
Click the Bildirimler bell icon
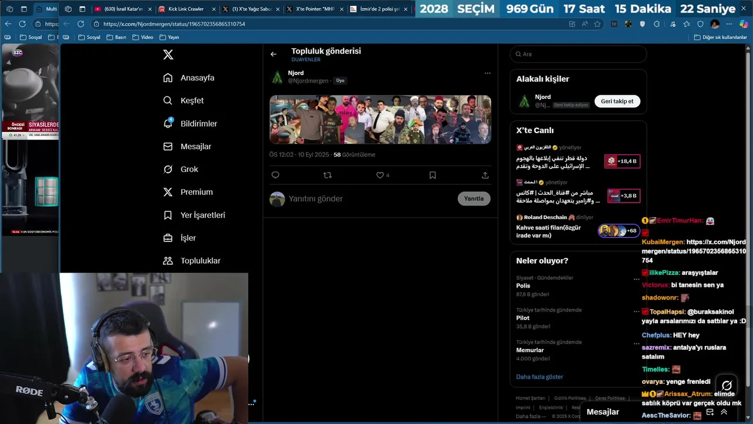168,124
